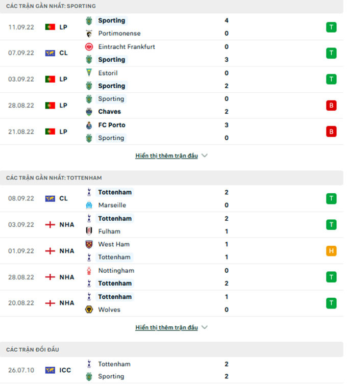The image size is (347, 387).
Task: Click the West Ham crest icon
Action: (x=89, y=244)
